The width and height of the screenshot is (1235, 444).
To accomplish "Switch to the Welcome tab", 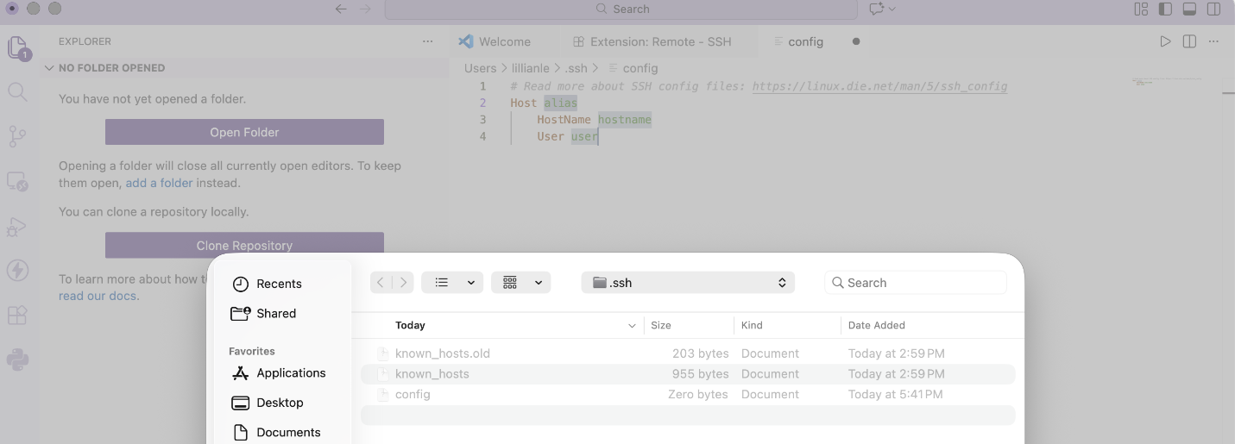I will [495, 41].
